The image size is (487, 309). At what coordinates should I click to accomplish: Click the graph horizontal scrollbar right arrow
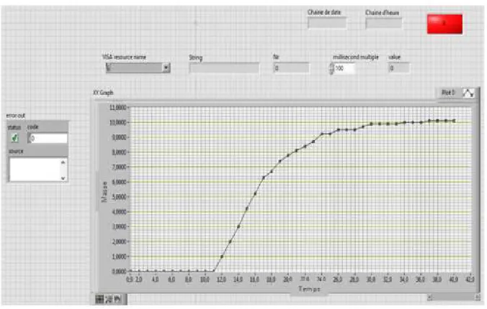click(x=478, y=298)
